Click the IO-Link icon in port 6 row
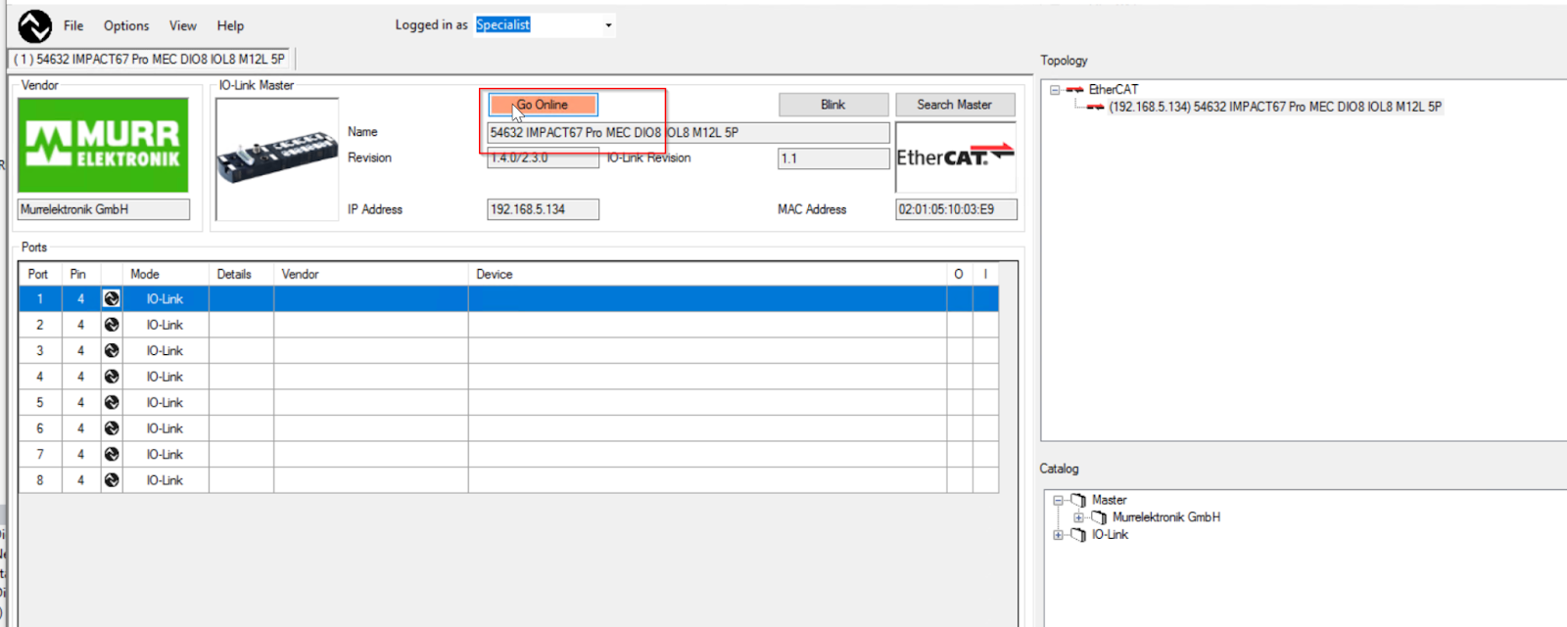This screenshot has height=627, width=1567. pos(112,428)
